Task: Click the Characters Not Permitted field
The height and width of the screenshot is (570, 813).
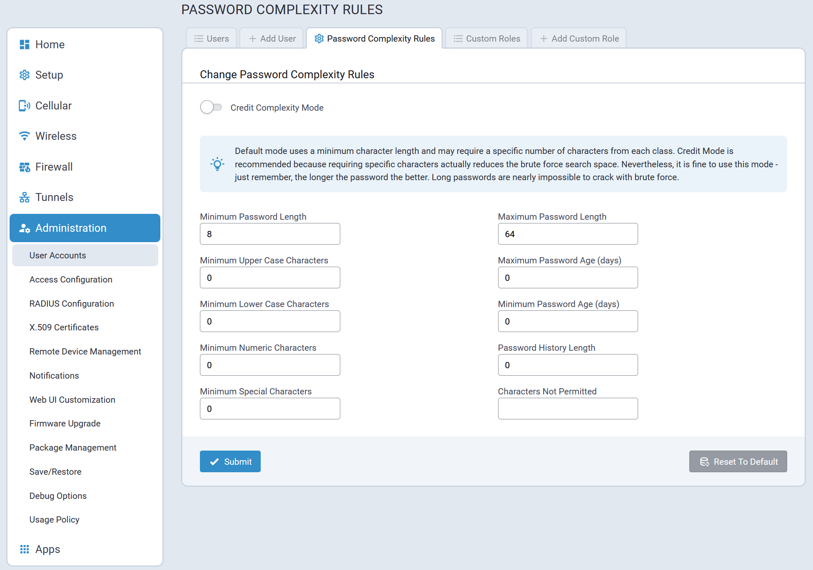Action: pos(568,409)
